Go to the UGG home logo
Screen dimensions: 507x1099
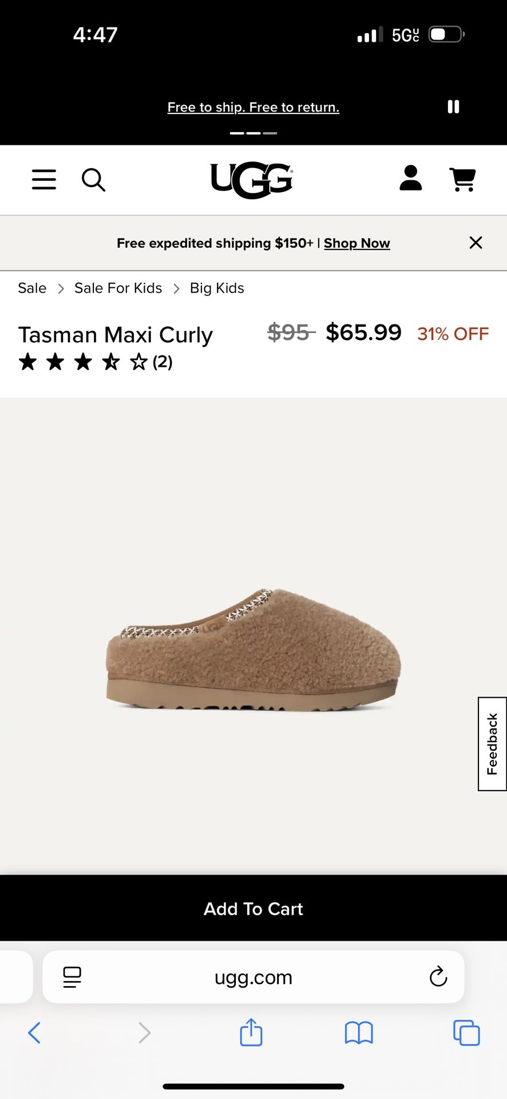[252, 180]
